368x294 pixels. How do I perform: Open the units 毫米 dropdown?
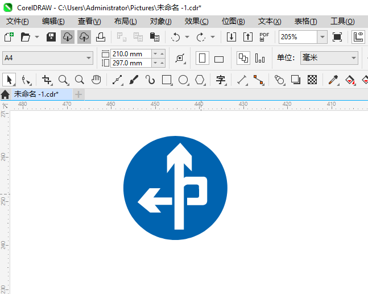[329, 58]
